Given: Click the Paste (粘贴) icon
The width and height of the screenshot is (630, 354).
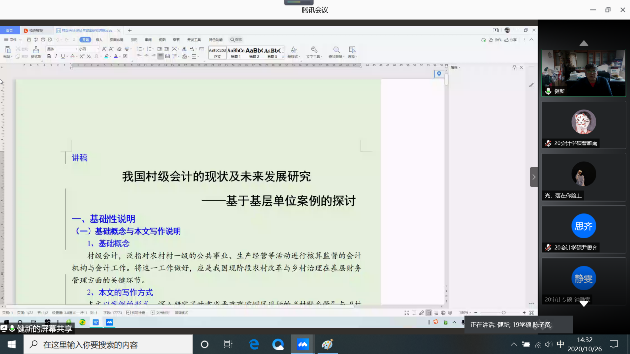Looking at the screenshot, I should click(x=7, y=49).
